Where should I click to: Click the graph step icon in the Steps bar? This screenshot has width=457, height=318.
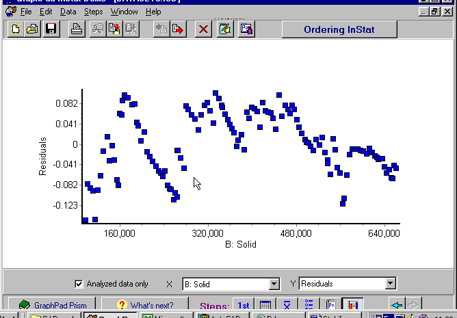(352, 305)
